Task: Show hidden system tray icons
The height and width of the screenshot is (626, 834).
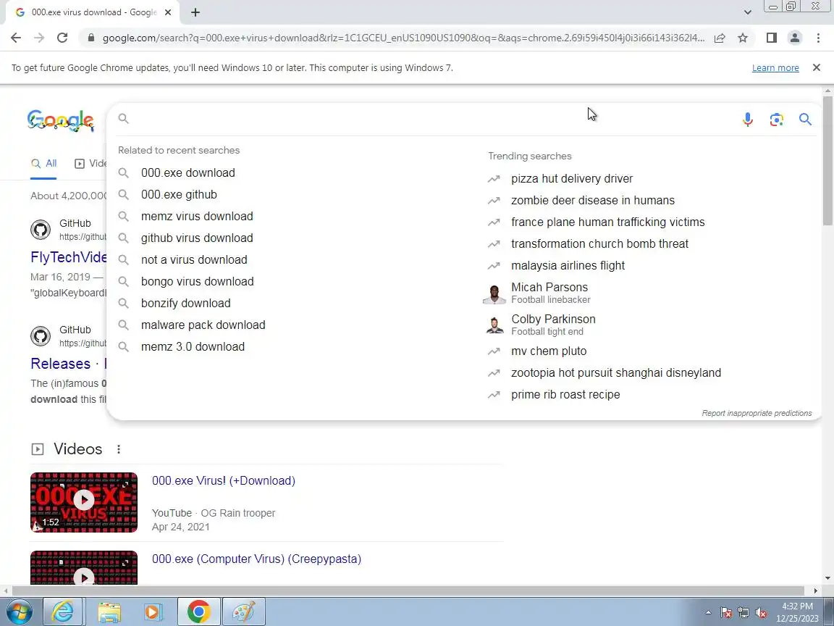Action: (x=708, y=613)
